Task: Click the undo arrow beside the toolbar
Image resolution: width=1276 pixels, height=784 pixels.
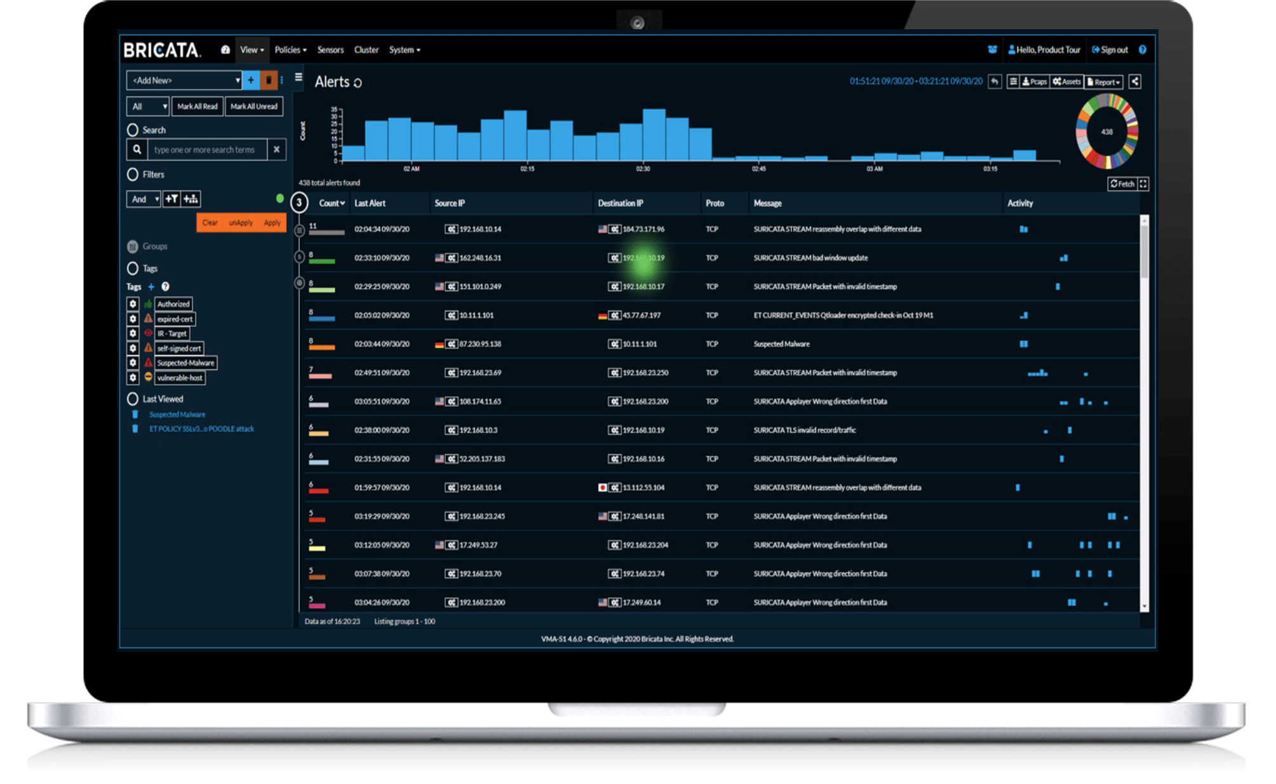Action: [993, 81]
